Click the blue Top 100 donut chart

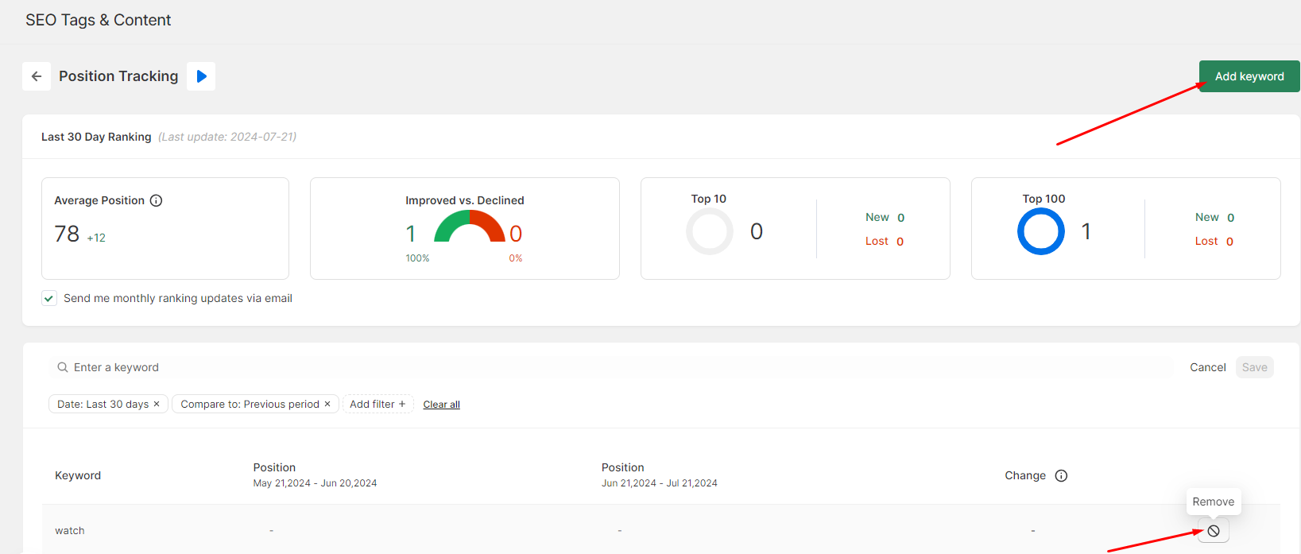pyautogui.click(x=1040, y=231)
